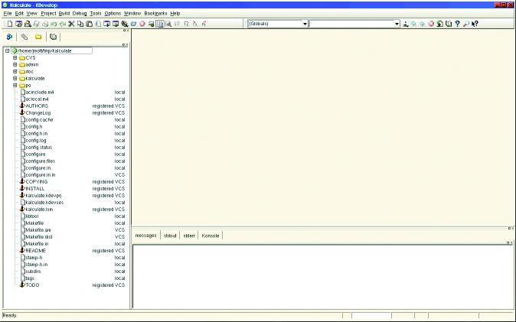This screenshot has height=322, width=516.
Task: Open the Build menu
Action: pyautogui.click(x=64, y=14)
